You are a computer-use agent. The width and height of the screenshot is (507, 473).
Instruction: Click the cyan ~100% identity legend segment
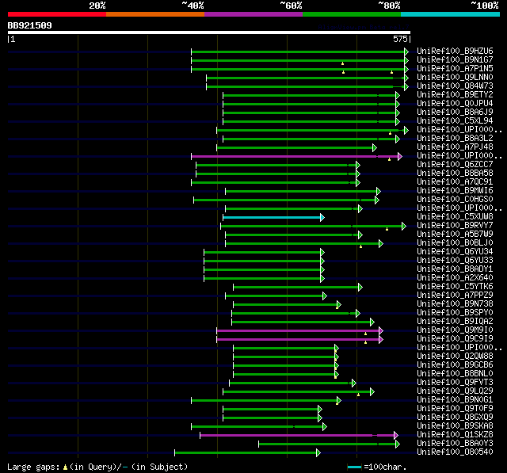click(x=451, y=14)
